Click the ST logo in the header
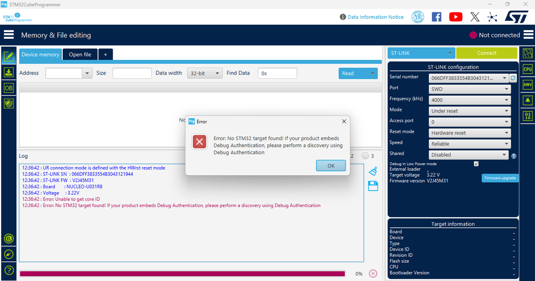The image size is (535, 281). coord(517,17)
